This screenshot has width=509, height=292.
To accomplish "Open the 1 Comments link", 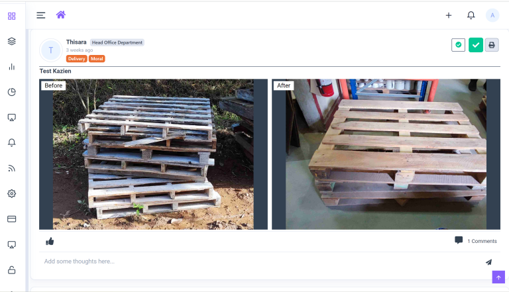I will pos(482,241).
